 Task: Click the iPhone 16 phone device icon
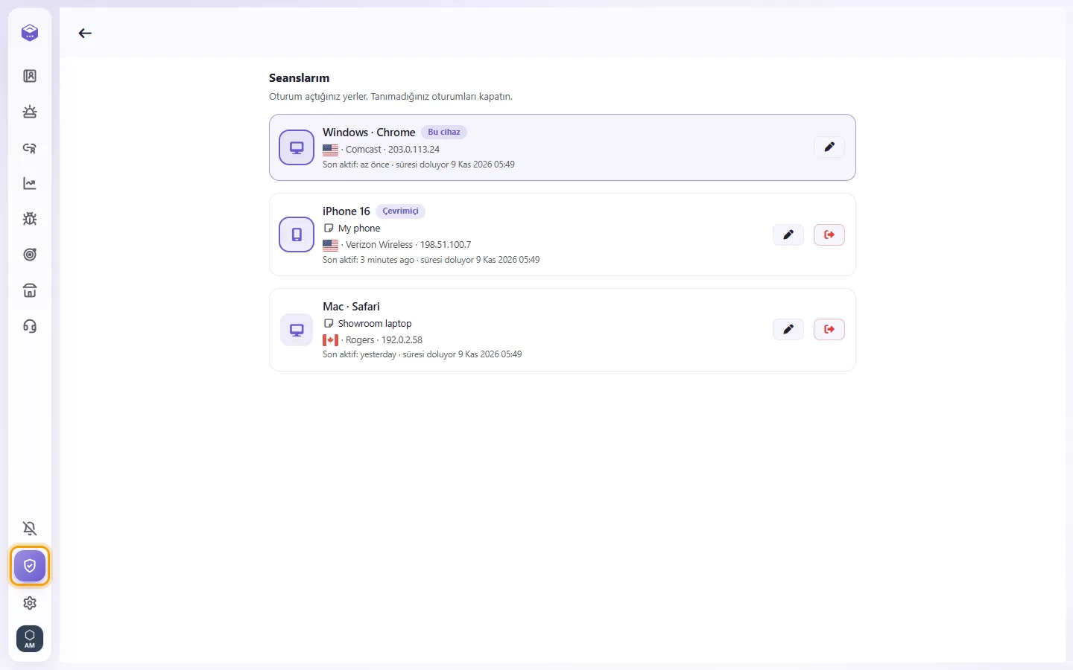pyautogui.click(x=297, y=234)
